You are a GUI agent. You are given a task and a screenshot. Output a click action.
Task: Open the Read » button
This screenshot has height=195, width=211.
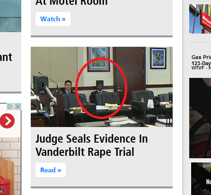coord(51,170)
